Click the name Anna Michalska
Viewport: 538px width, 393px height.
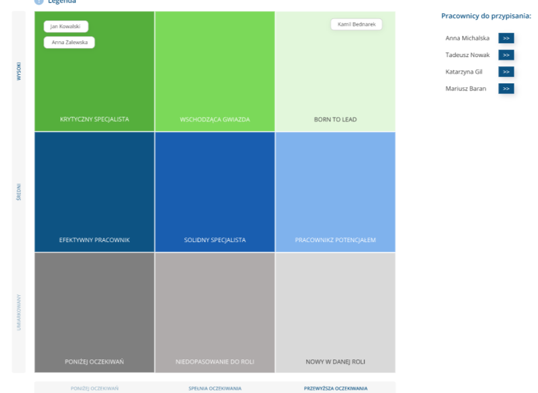(x=467, y=38)
